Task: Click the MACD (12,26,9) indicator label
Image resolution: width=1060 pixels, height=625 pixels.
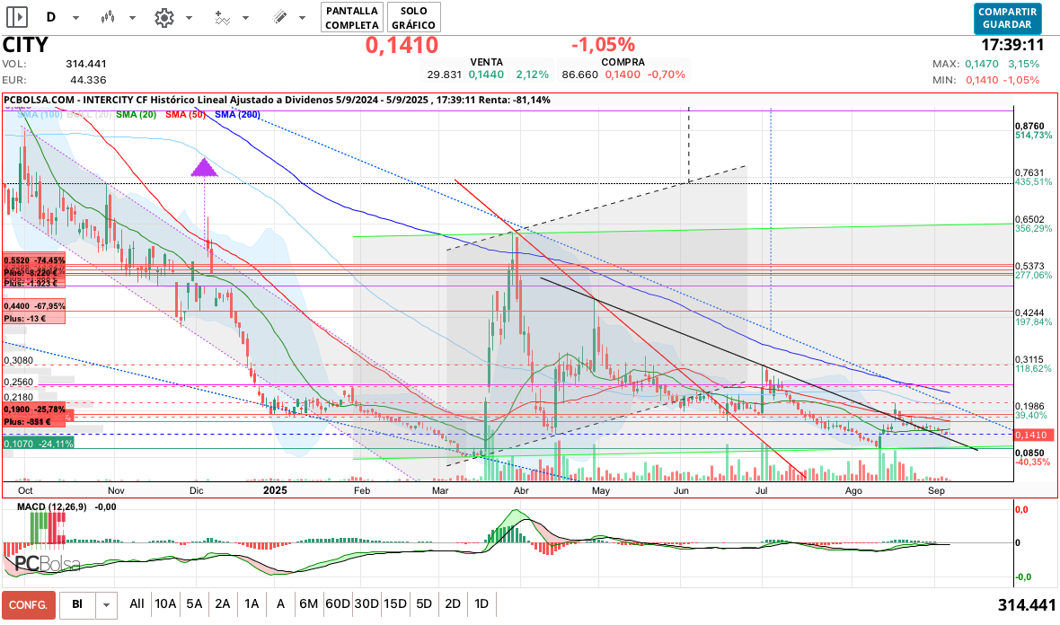Action: coord(51,506)
